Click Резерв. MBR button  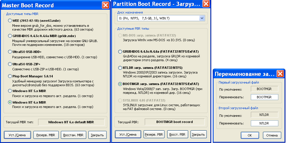tap(45, 135)
